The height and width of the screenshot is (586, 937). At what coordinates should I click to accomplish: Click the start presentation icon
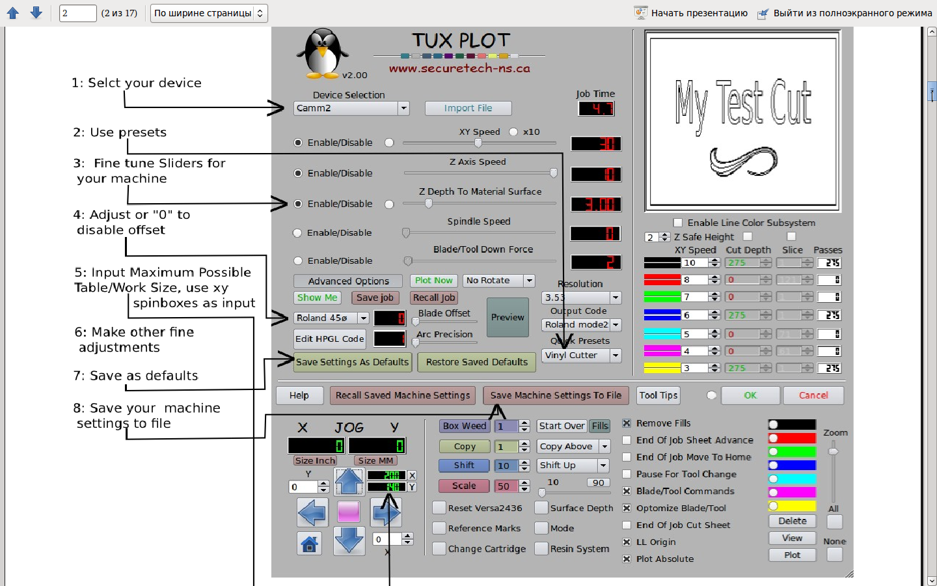641,13
